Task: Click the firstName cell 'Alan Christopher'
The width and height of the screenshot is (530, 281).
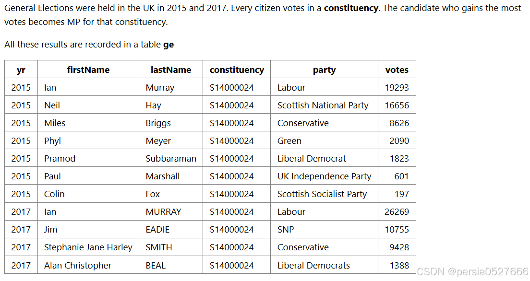Action: (88, 266)
